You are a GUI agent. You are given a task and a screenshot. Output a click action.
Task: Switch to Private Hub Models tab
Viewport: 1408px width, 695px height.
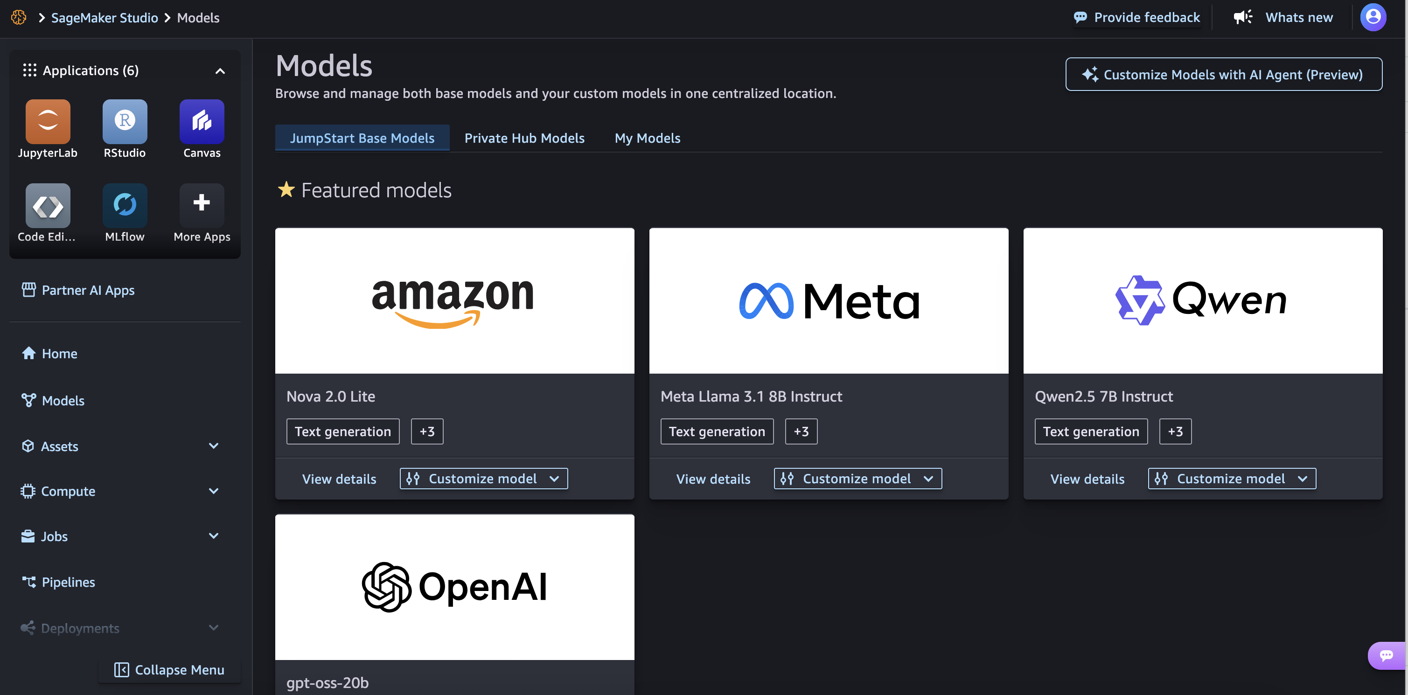pyautogui.click(x=524, y=138)
